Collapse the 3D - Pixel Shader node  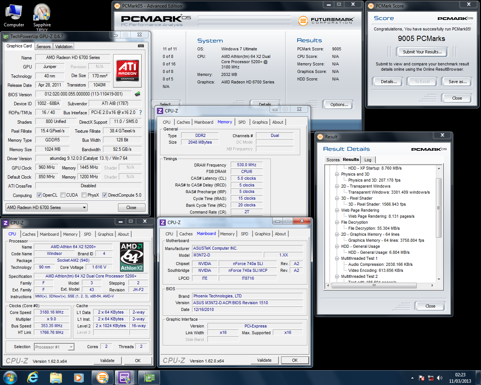click(337, 198)
